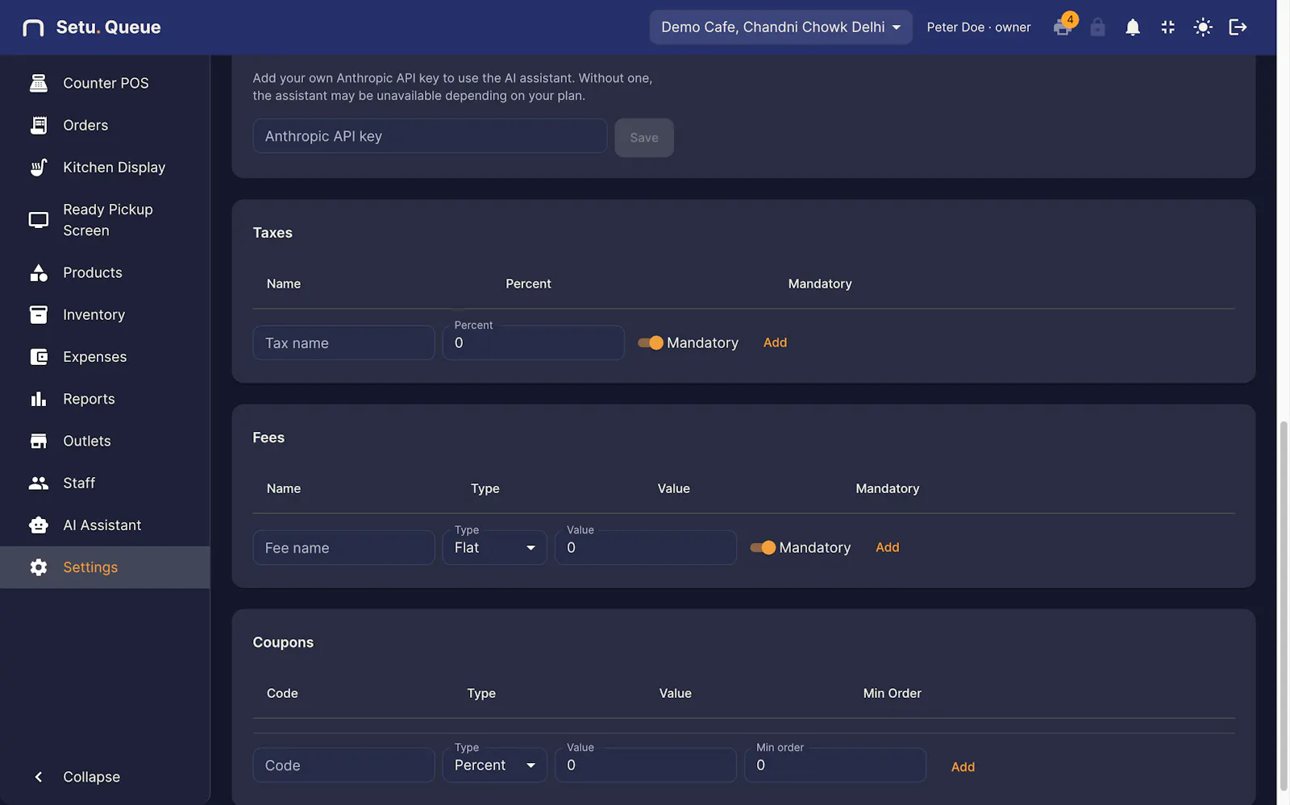Screen dimensions: 1290x805
Task: Click the Counter POS register icon
Action: pos(39,83)
